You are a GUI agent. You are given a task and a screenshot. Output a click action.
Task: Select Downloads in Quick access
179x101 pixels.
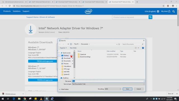click(67, 58)
